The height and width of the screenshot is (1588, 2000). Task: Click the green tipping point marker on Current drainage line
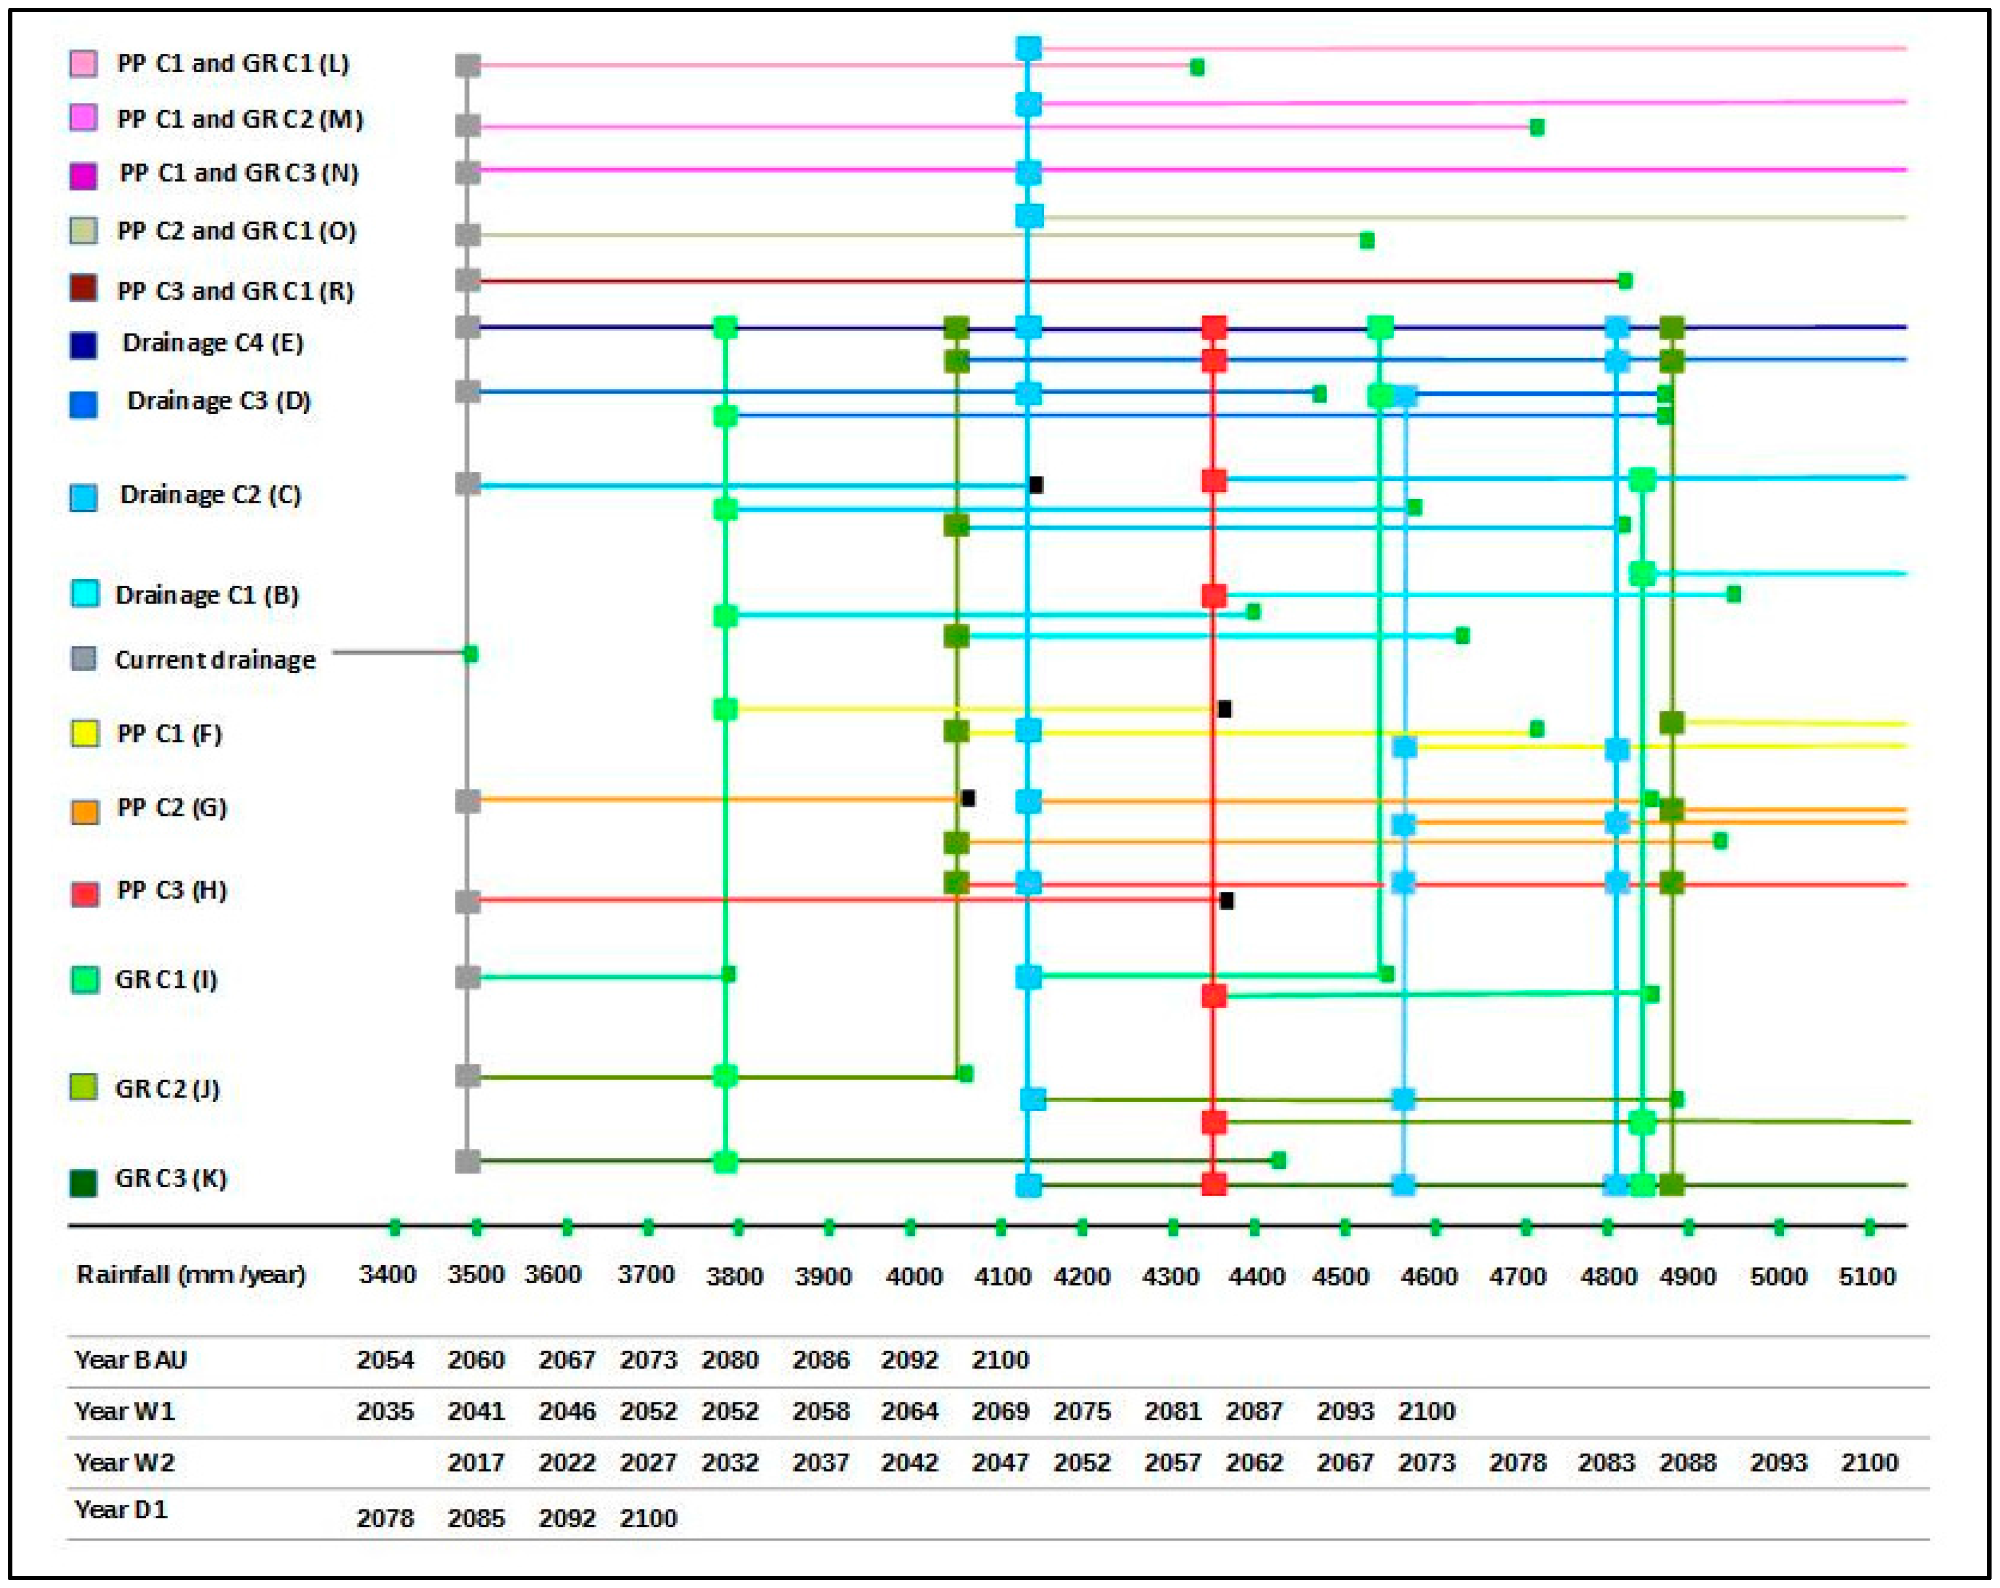click(x=470, y=654)
